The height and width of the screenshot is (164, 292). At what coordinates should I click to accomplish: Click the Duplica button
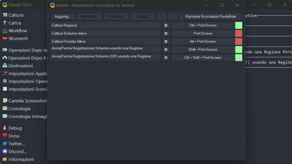coord(143,17)
